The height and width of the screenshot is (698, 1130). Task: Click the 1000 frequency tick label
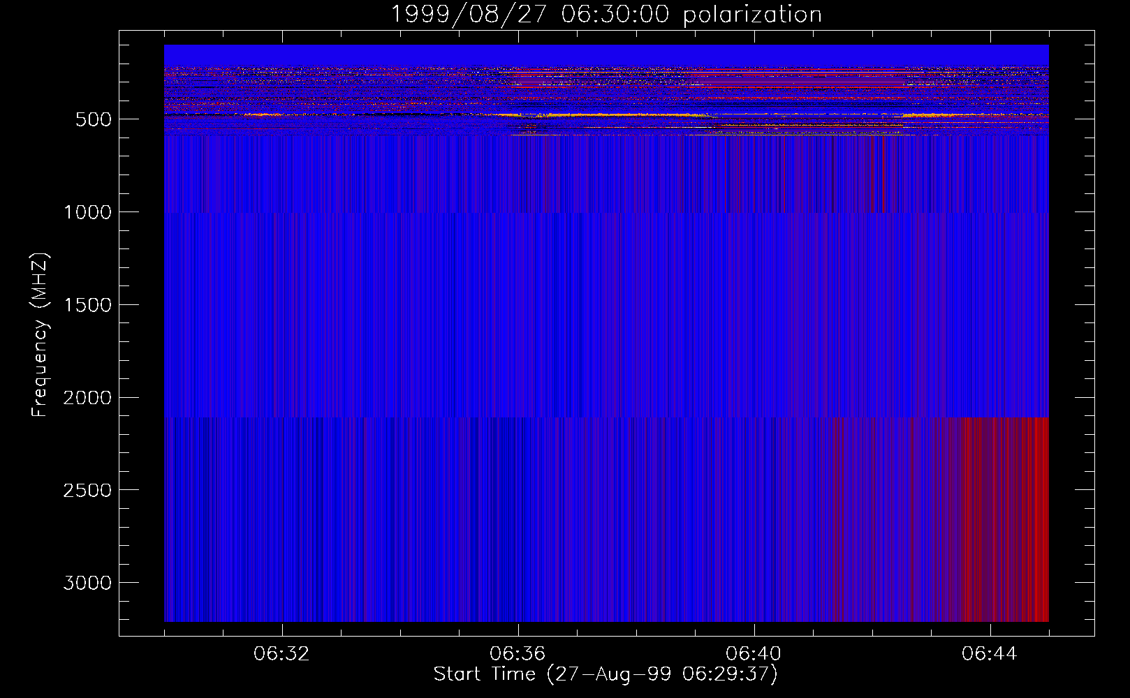coord(87,212)
